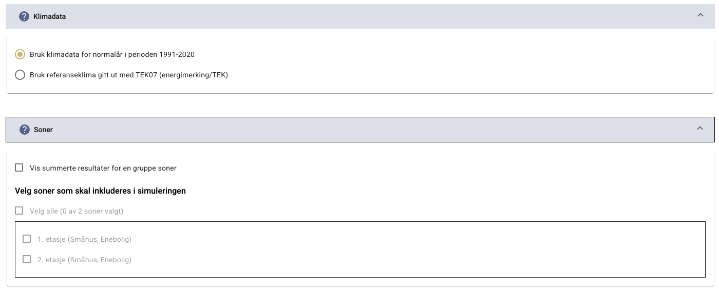
Task: Click the 'Vis summerte resultater for en gruppe soner' text
Action: [103, 168]
